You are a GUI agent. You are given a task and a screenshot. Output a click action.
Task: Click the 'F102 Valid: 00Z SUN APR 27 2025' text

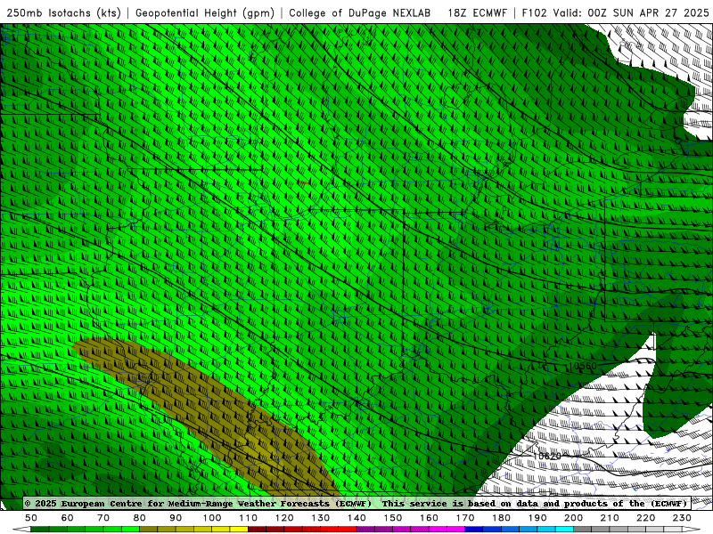pos(616,13)
